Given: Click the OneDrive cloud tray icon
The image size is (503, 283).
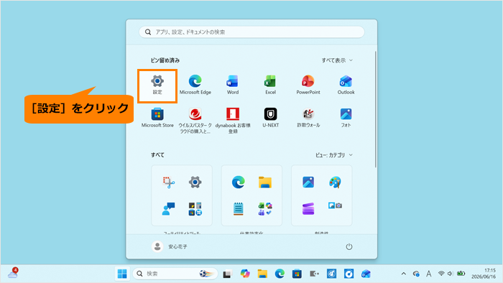Looking at the screenshot, I should click(416, 274).
